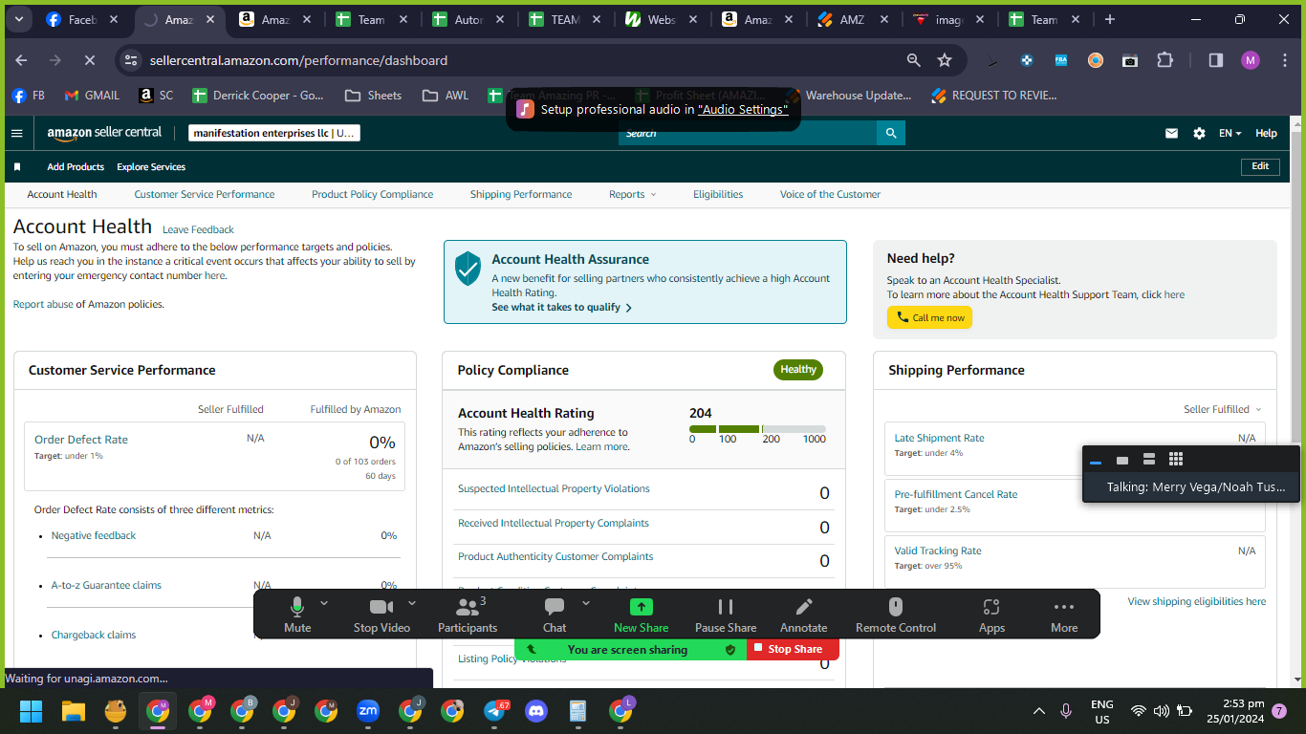Image resolution: width=1306 pixels, height=734 pixels.
Task: Open the EN language dropdown
Action: [x=1230, y=134]
